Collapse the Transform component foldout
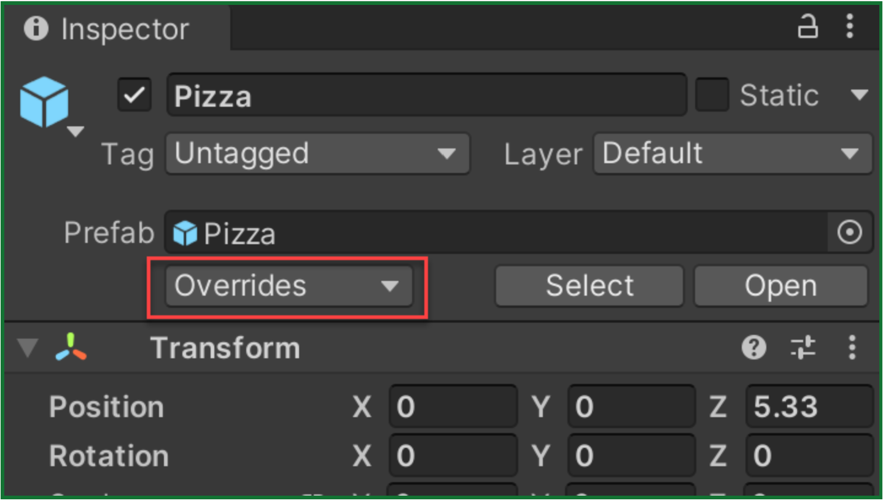883x503 pixels. click(x=27, y=348)
